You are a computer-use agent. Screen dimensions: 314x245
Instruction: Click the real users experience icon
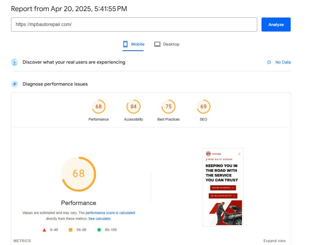coord(14,62)
